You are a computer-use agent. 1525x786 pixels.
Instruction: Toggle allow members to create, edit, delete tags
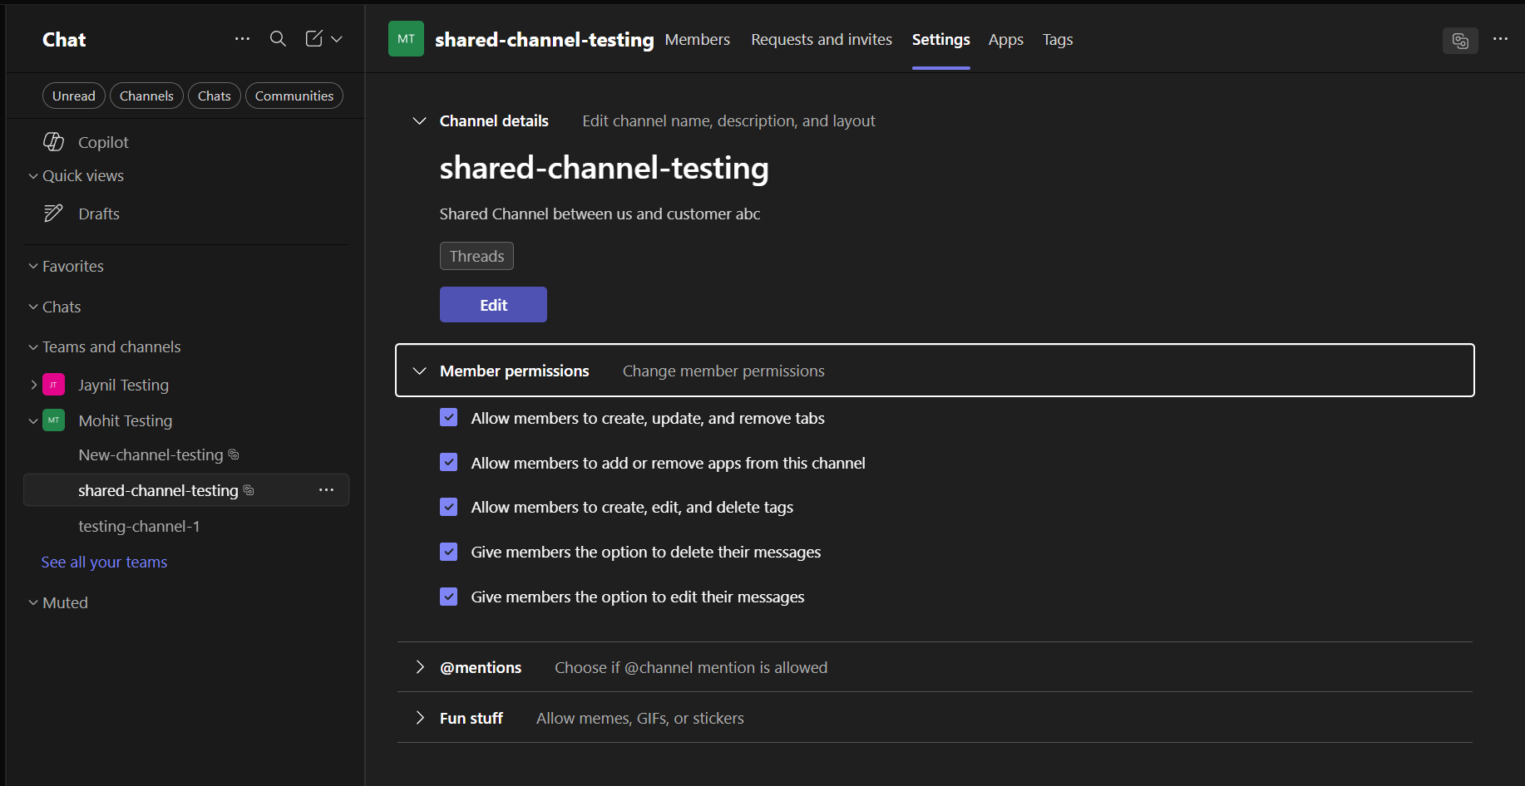click(448, 507)
